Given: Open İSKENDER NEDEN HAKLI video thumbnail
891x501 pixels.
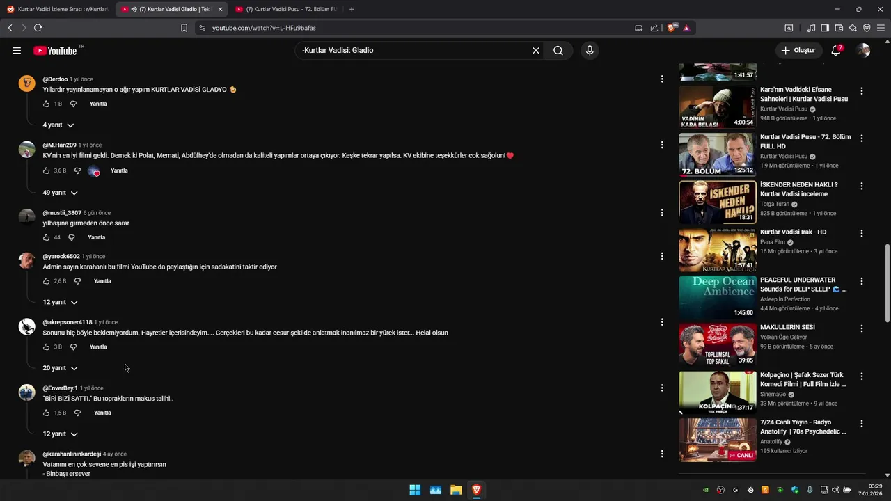Looking at the screenshot, I should click(x=718, y=202).
